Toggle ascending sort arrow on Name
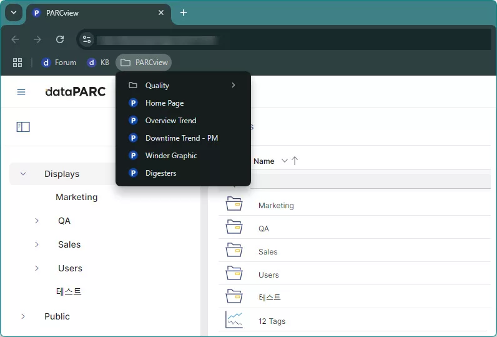The image size is (497, 337). point(295,161)
